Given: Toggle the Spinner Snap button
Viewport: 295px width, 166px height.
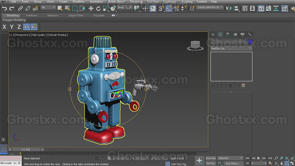Looking at the screenshot, I should [184, 8].
